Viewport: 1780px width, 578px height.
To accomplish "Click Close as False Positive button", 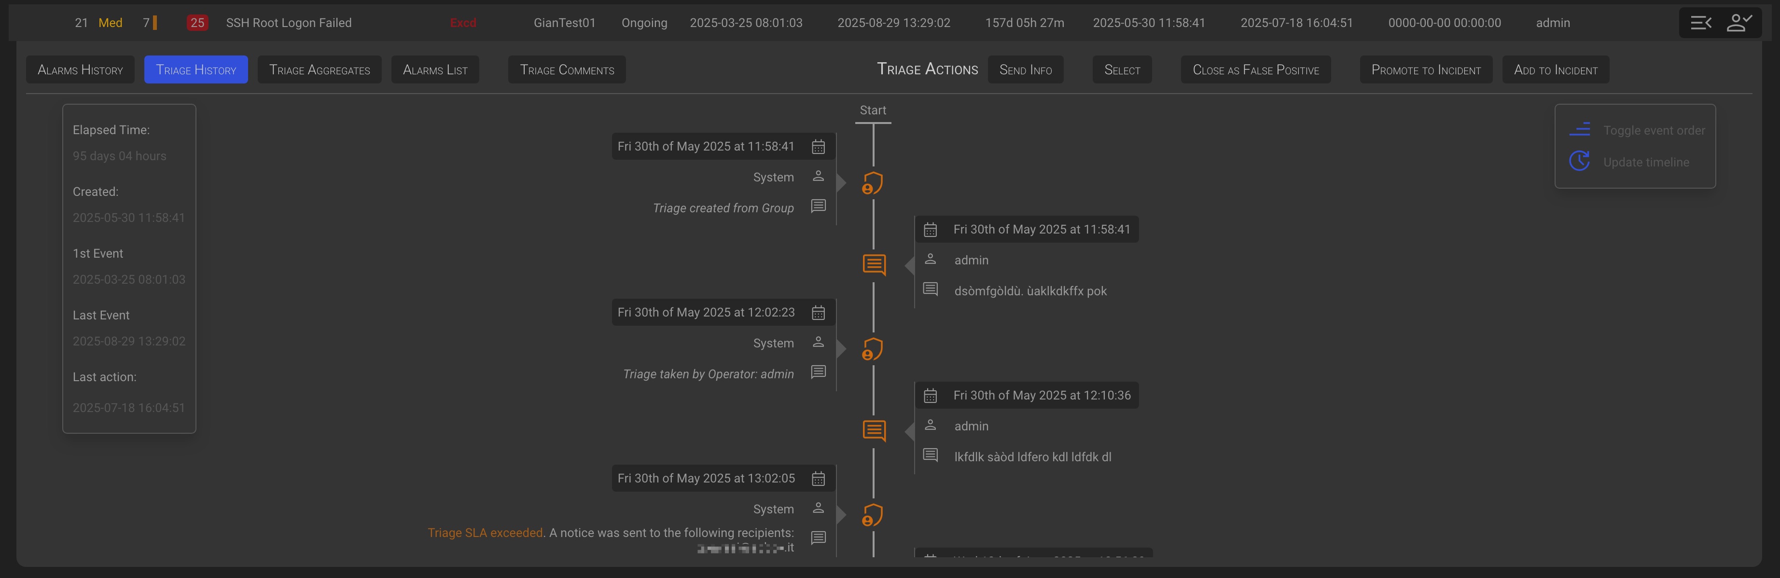I will (1255, 70).
